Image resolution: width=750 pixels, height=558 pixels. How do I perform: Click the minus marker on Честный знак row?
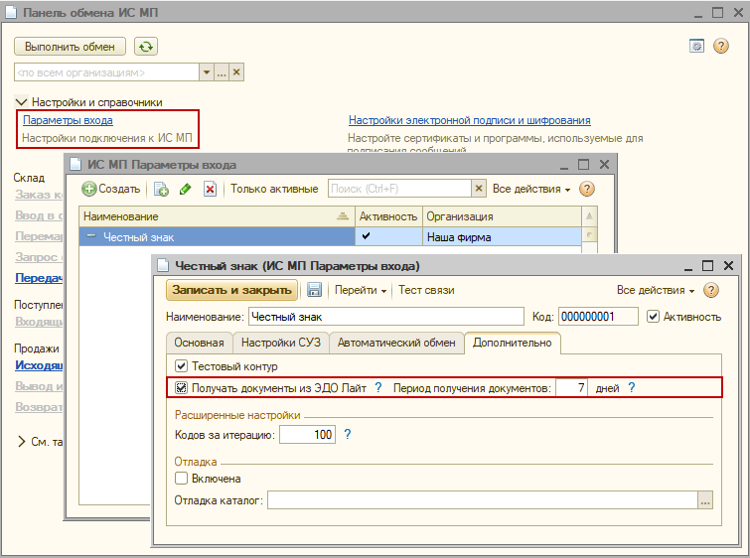(x=91, y=236)
